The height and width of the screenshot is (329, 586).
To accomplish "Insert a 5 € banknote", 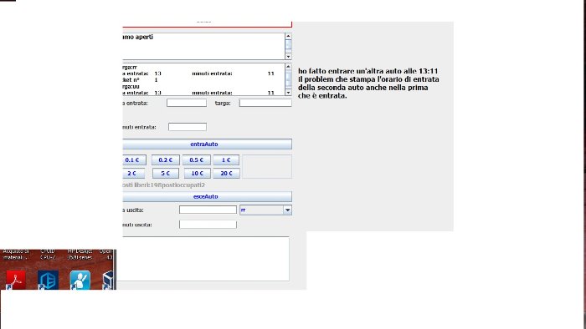I will (x=166, y=173).
